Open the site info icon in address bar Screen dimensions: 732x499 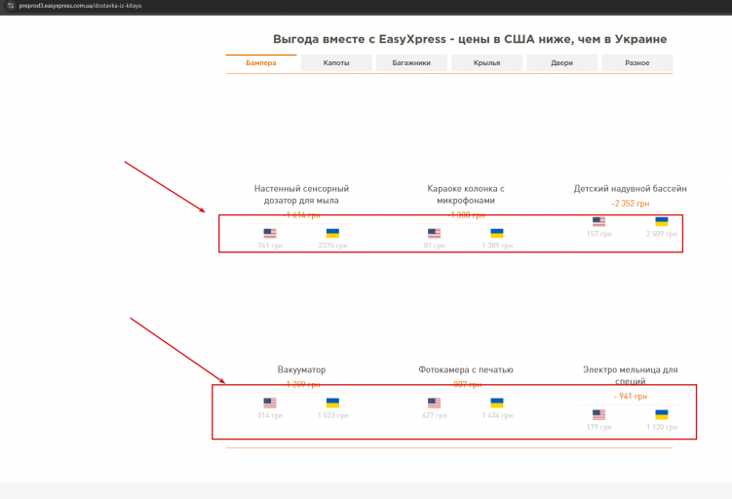coord(11,6)
